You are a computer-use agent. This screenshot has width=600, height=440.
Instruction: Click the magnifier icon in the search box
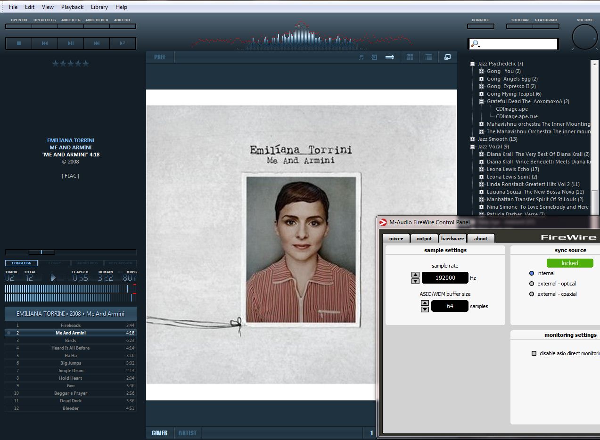(475, 44)
